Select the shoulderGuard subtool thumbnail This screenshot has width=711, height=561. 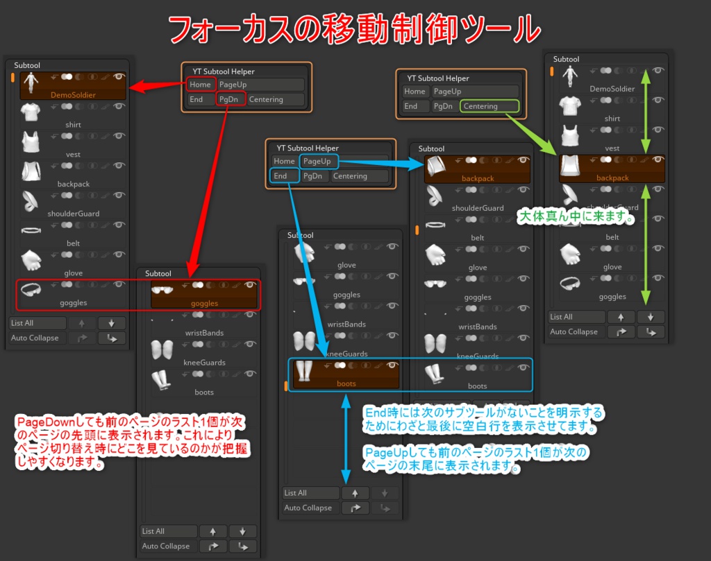point(31,200)
